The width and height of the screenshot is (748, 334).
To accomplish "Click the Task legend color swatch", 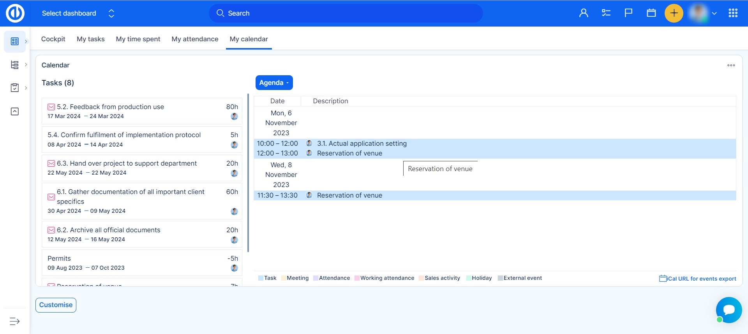I will pyautogui.click(x=261, y=278).
